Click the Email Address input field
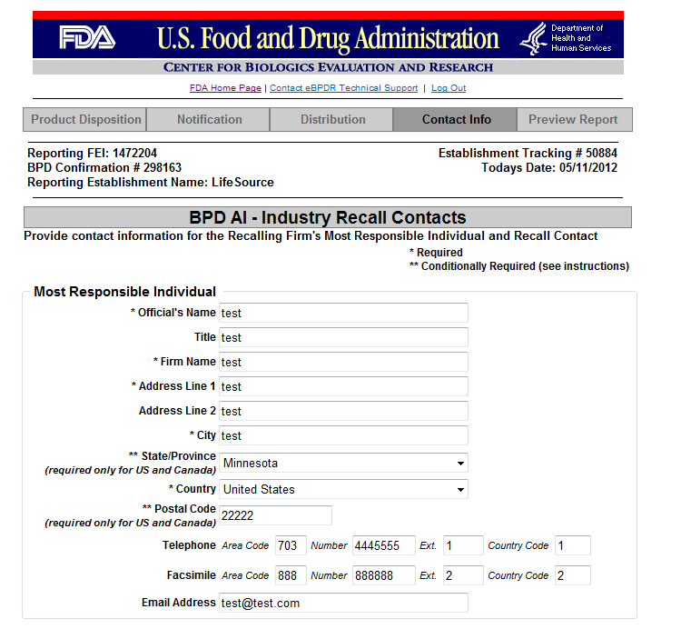Viewport: 691px width, 629px height. tap(343, 603)
